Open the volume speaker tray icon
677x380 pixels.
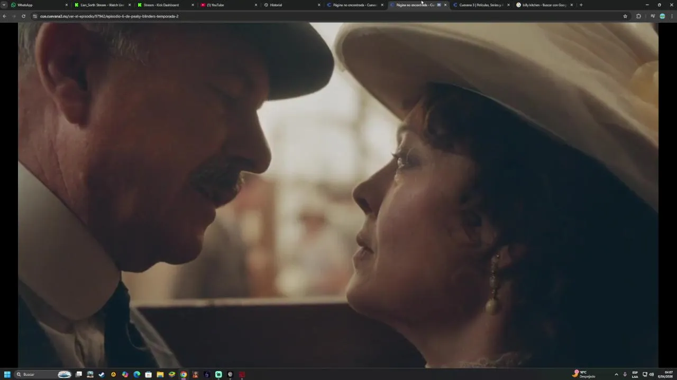tap(652, 374)
